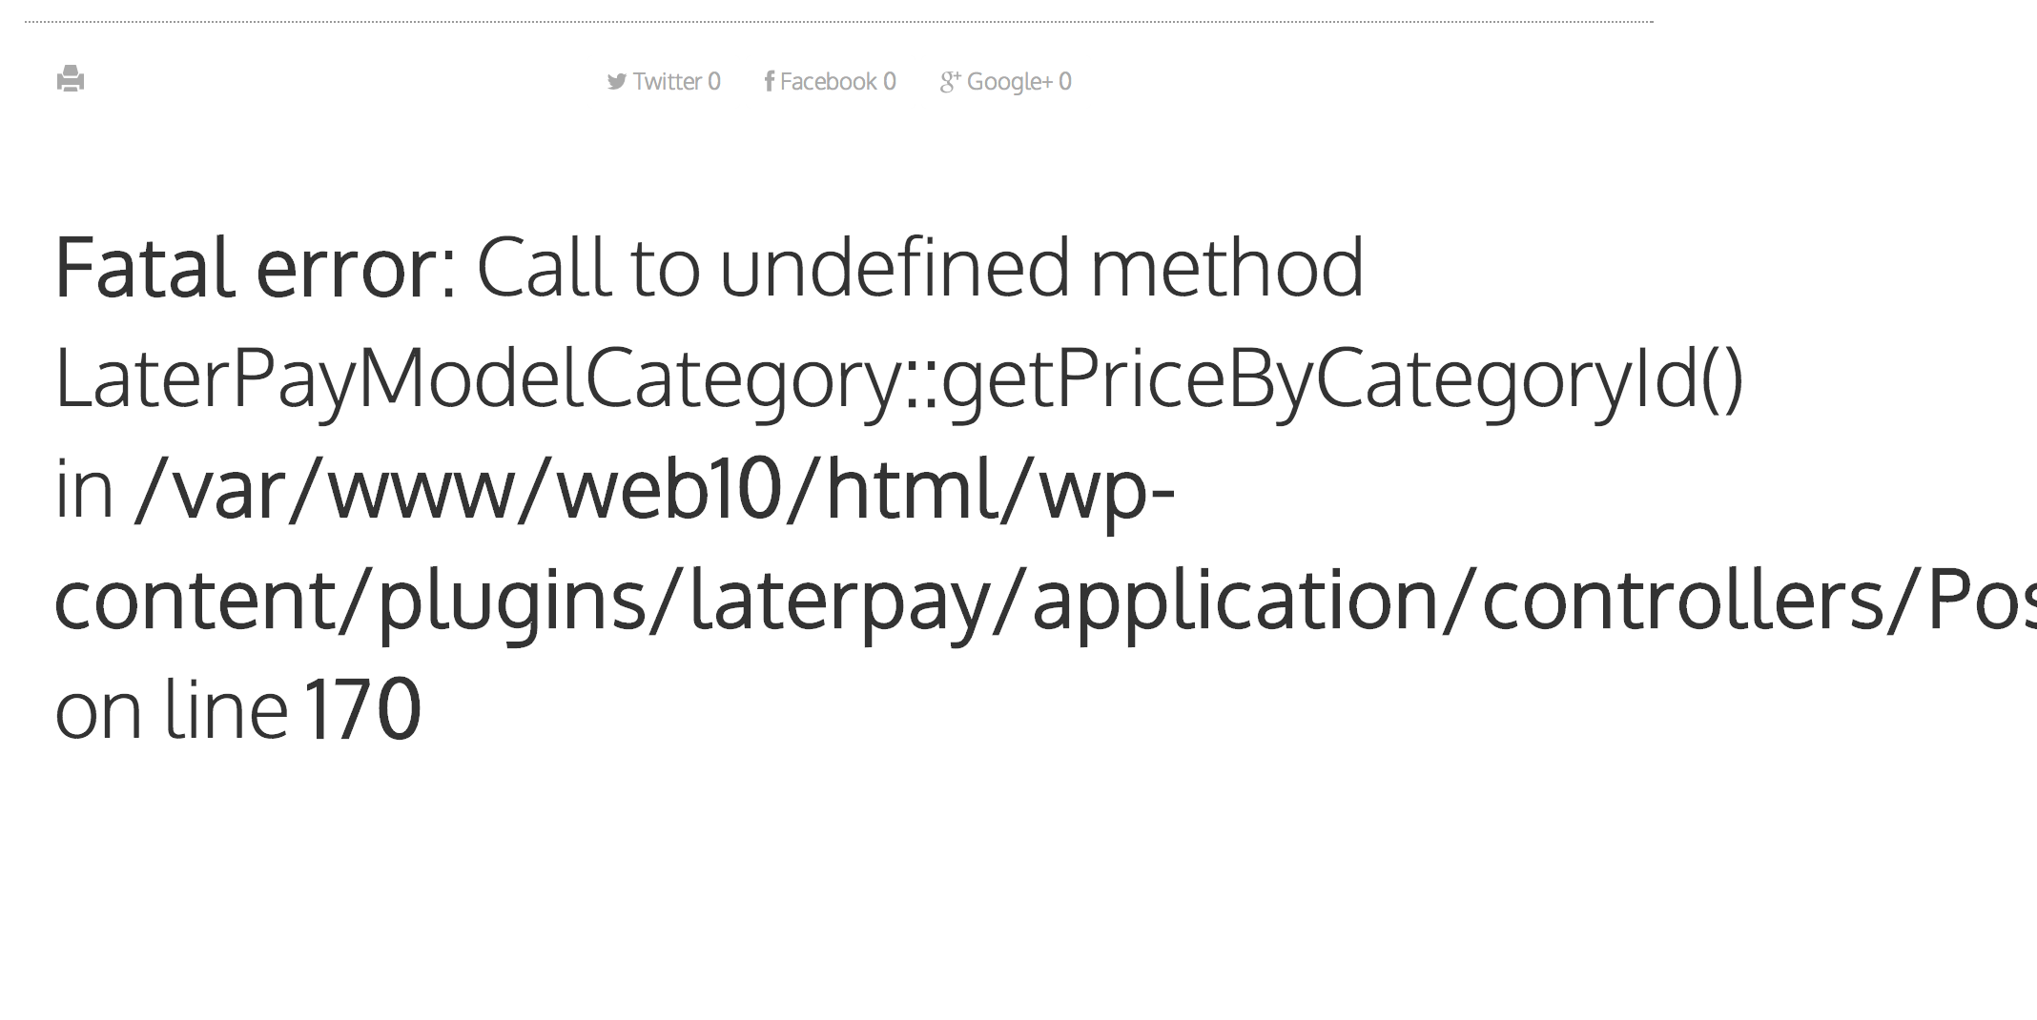Click the Google+ 'g+' logo icon

pos(950,83)
